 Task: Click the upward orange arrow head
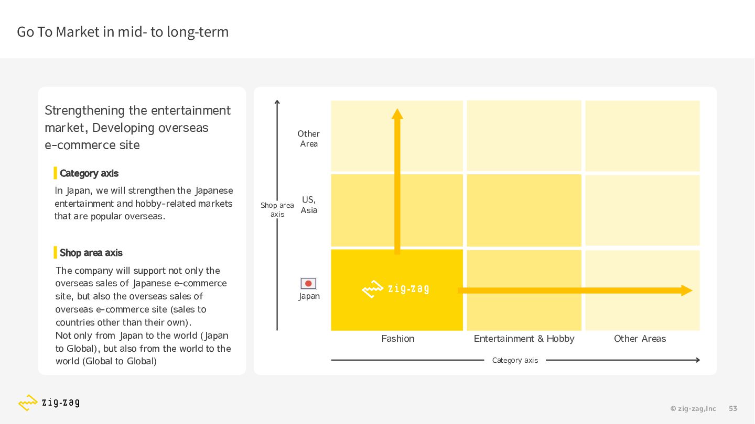pos(397,114)
